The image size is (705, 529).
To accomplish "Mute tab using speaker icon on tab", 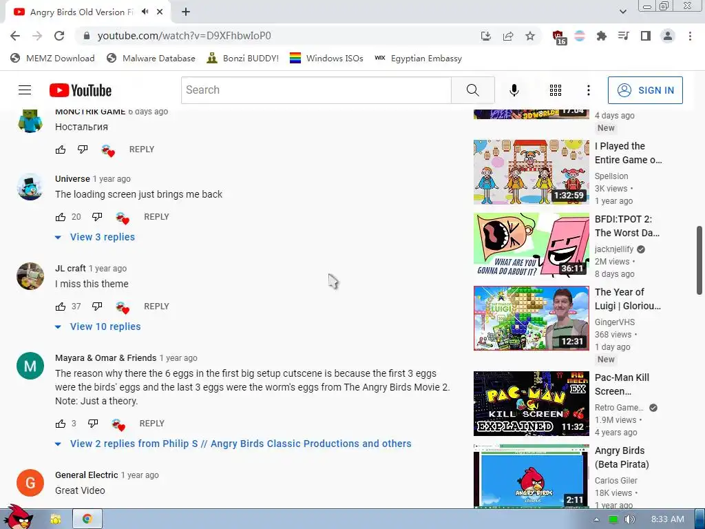I will tap(145, 12).
